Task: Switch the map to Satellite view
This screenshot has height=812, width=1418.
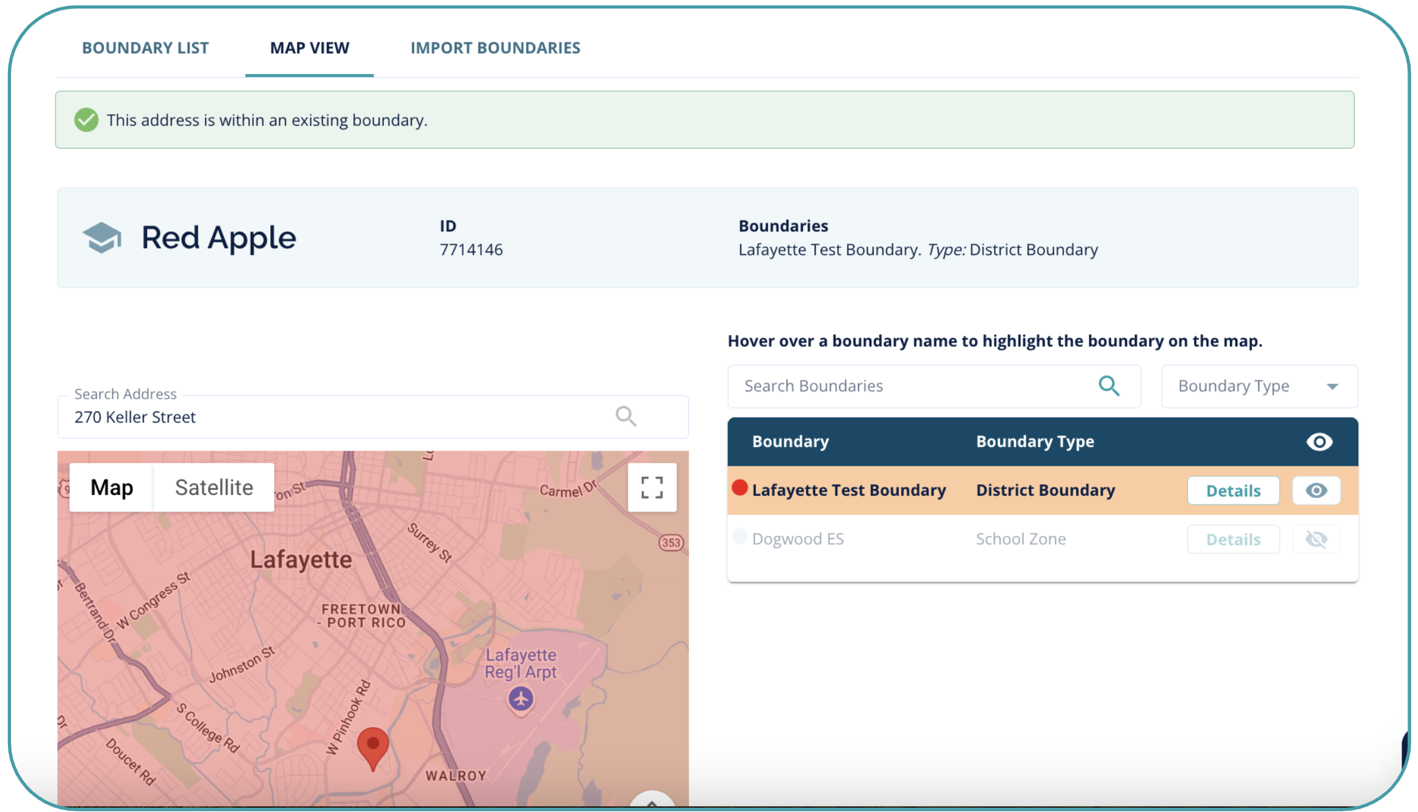Action: click(x=214, y=487)
